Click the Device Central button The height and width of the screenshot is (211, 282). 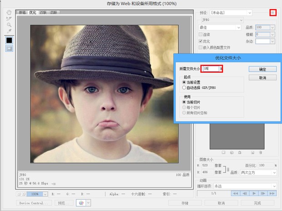pos(34,203)
